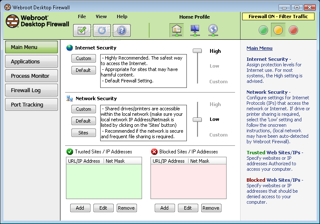
Task: Select the globe Internet profile icon
Action: tap(213, 30)
